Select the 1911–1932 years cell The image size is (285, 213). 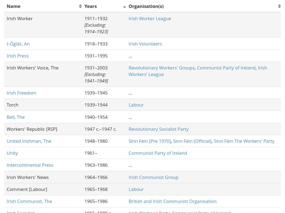(104, 25)
